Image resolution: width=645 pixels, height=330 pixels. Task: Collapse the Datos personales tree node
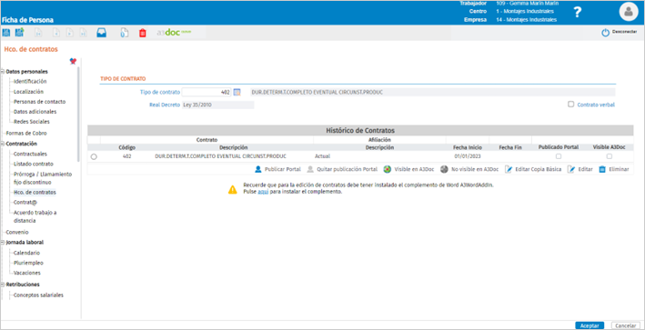(3, 72)
